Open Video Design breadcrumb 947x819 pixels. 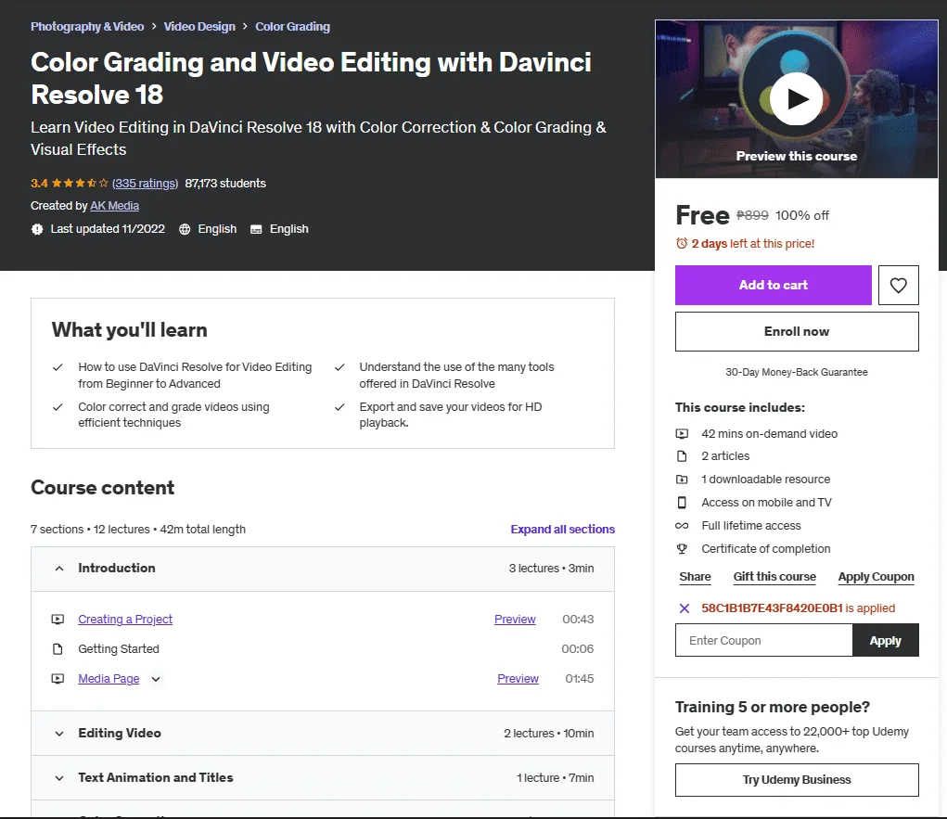199,27
